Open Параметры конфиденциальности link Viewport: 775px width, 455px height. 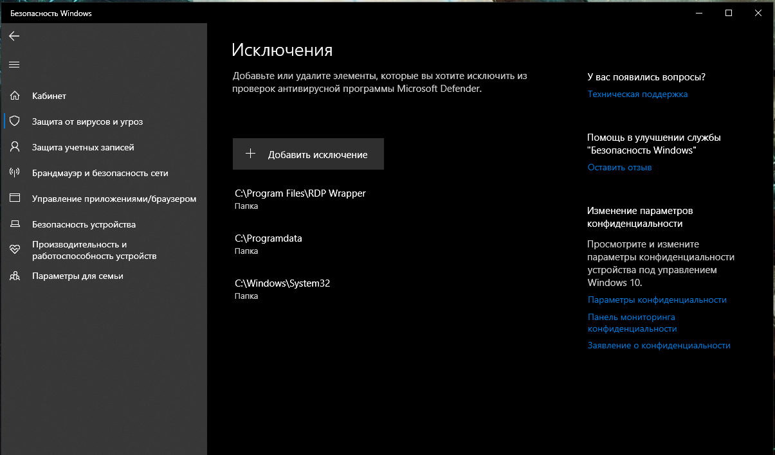(x=657, y=299)
